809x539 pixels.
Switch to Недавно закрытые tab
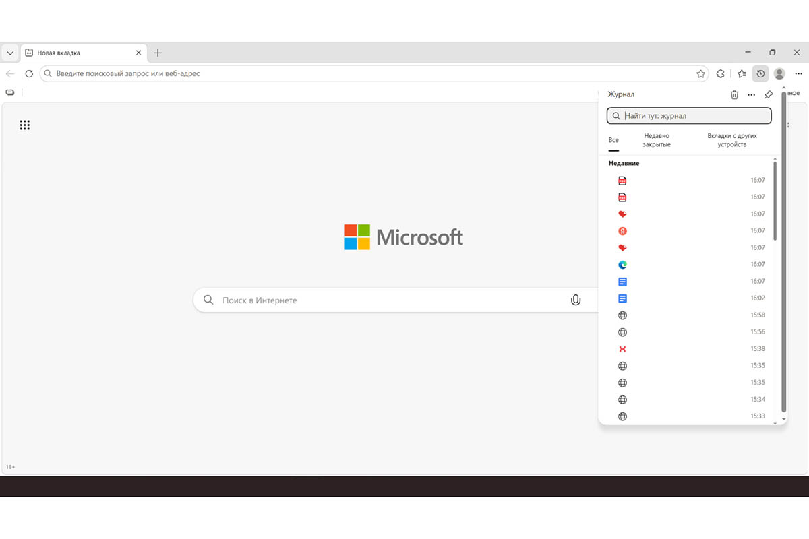tap(657, 140)
